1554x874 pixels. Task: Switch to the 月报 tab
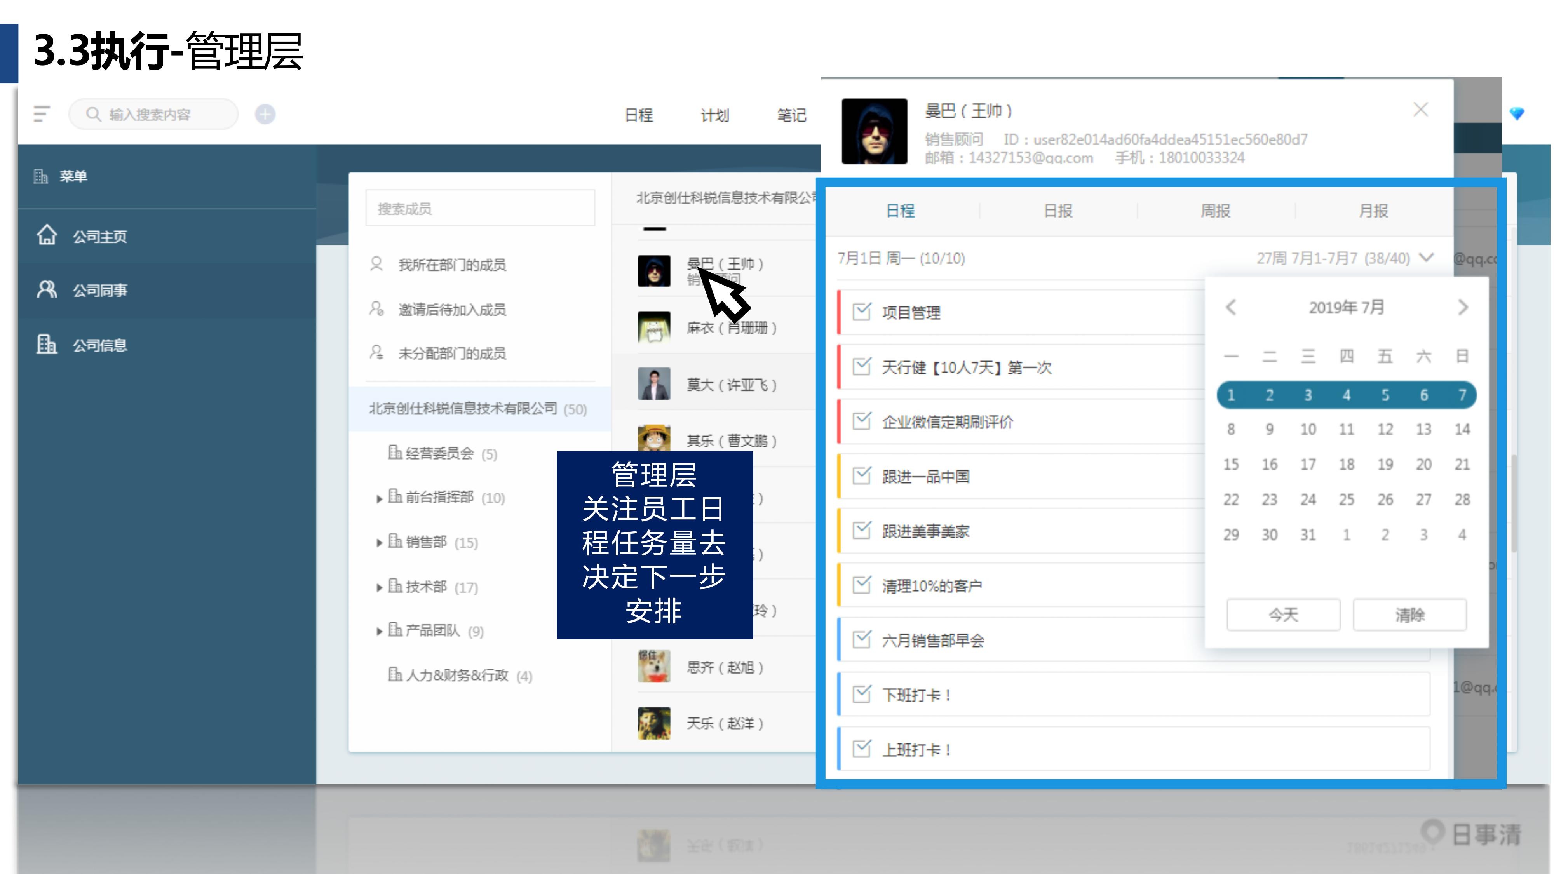[x=1374, y=211]
